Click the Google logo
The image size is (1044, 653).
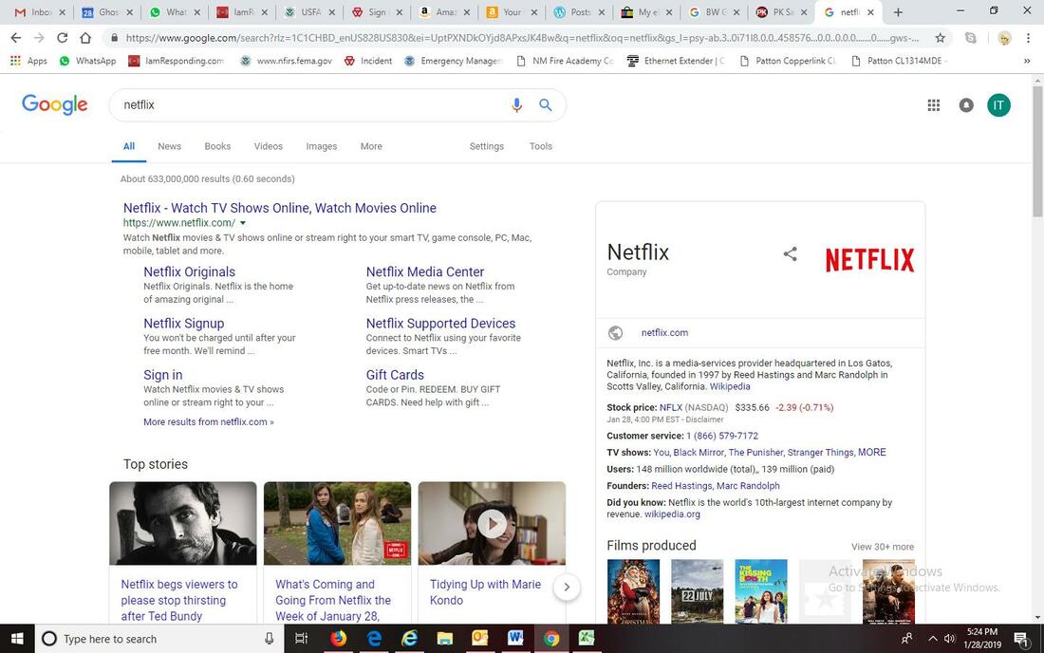[x=55, y=104]
